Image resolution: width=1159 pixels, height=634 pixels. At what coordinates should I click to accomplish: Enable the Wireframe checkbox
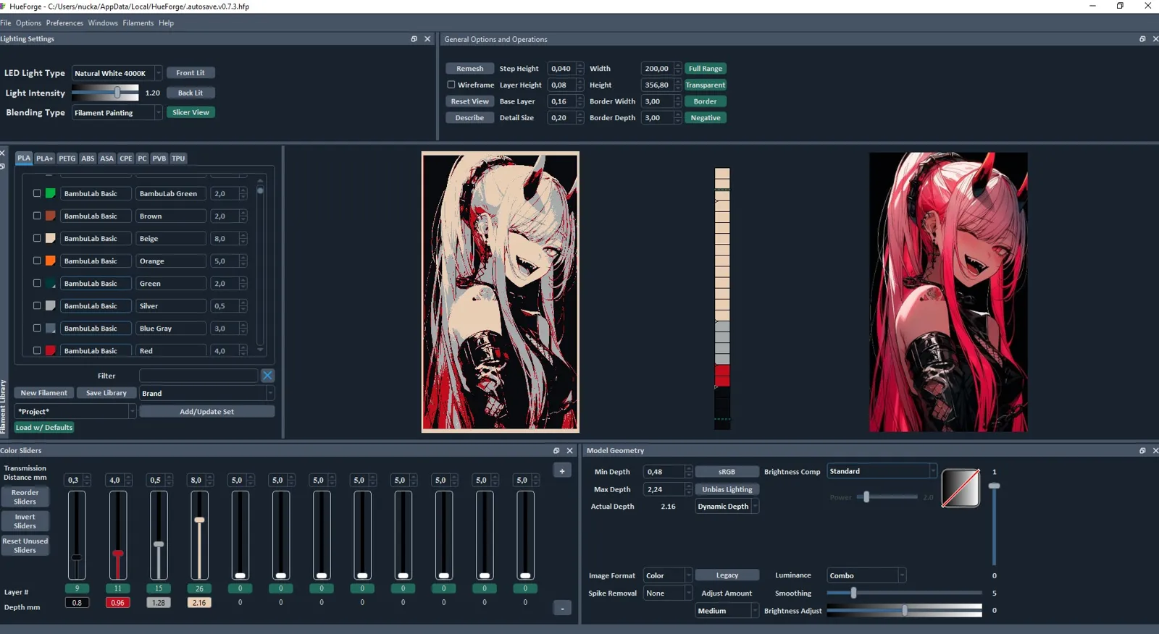point(451,85)
